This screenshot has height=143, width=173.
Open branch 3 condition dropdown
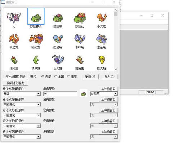(22, 115)
